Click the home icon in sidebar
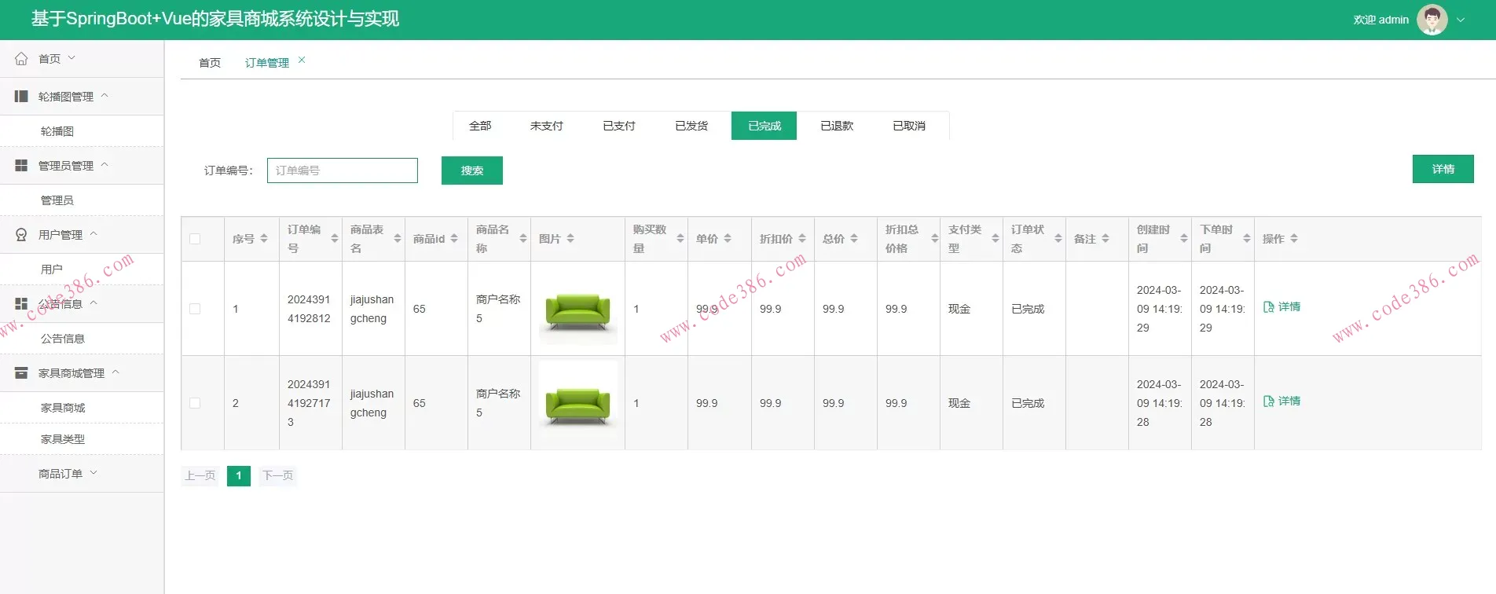Screen dimensions: 1496x594 click(21, 58)
